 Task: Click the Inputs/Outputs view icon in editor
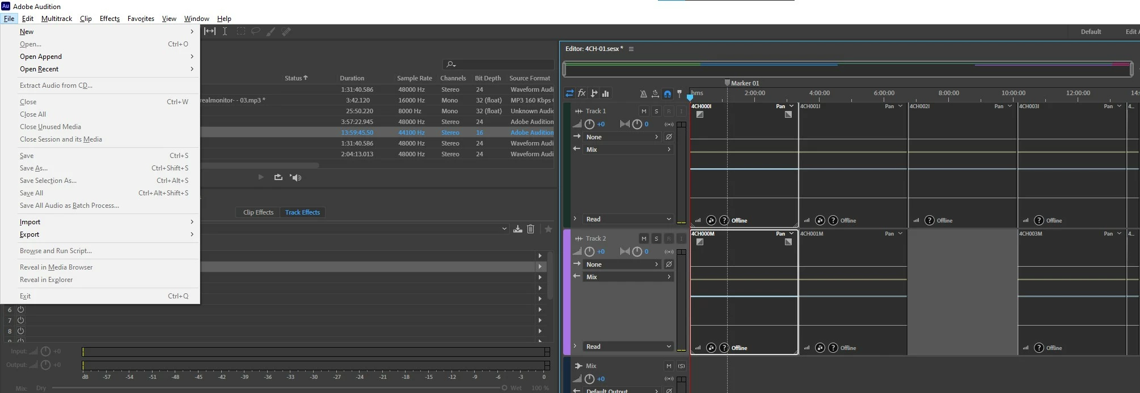(569, 93)
